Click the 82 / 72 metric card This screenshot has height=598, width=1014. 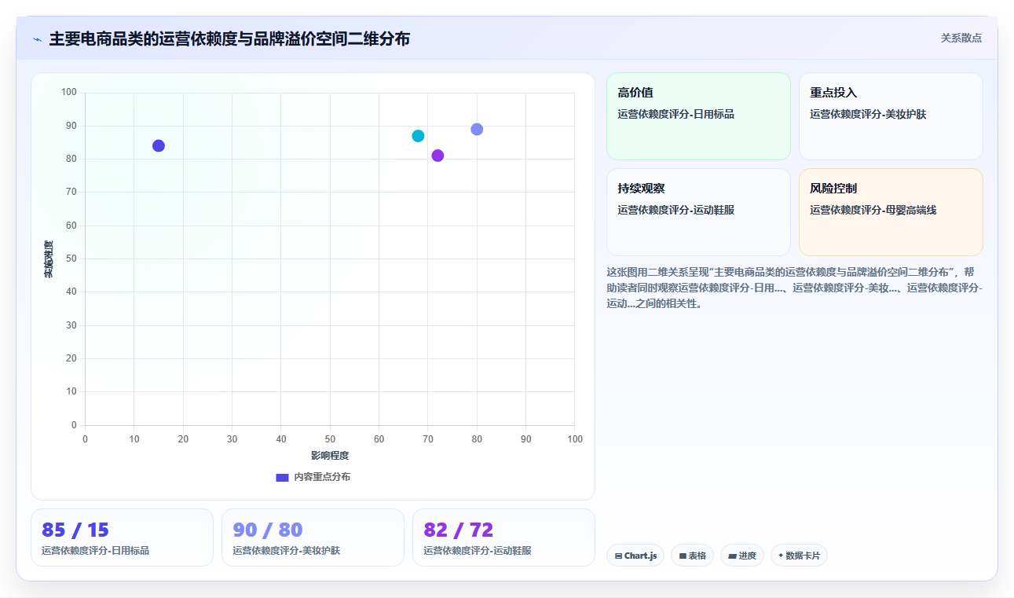point(503,537)
